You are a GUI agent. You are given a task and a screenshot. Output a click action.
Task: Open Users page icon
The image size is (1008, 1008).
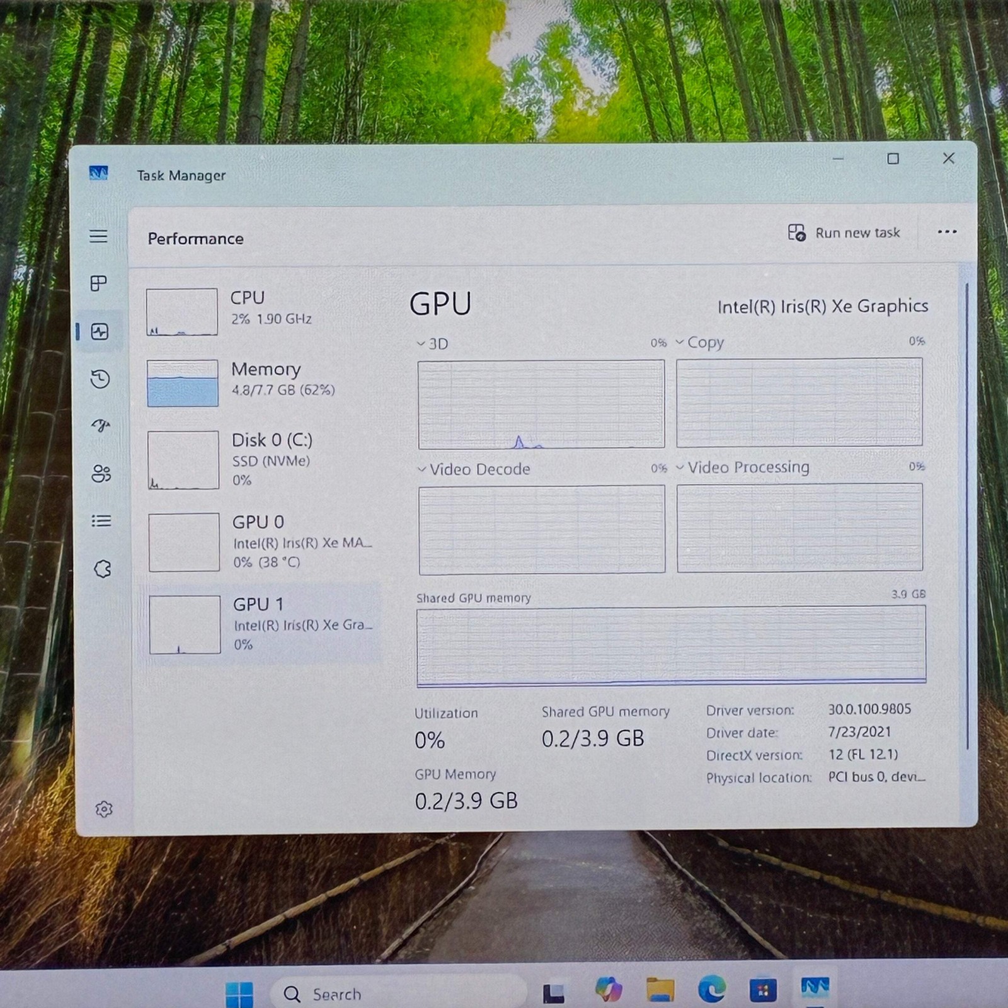(x=101, y=474)
